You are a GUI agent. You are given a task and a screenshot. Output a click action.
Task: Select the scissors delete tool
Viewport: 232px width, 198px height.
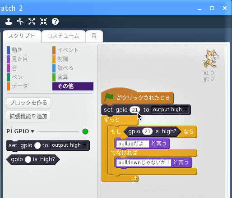20,22
